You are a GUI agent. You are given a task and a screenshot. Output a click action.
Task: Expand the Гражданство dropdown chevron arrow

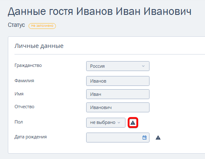coord(143,66)
